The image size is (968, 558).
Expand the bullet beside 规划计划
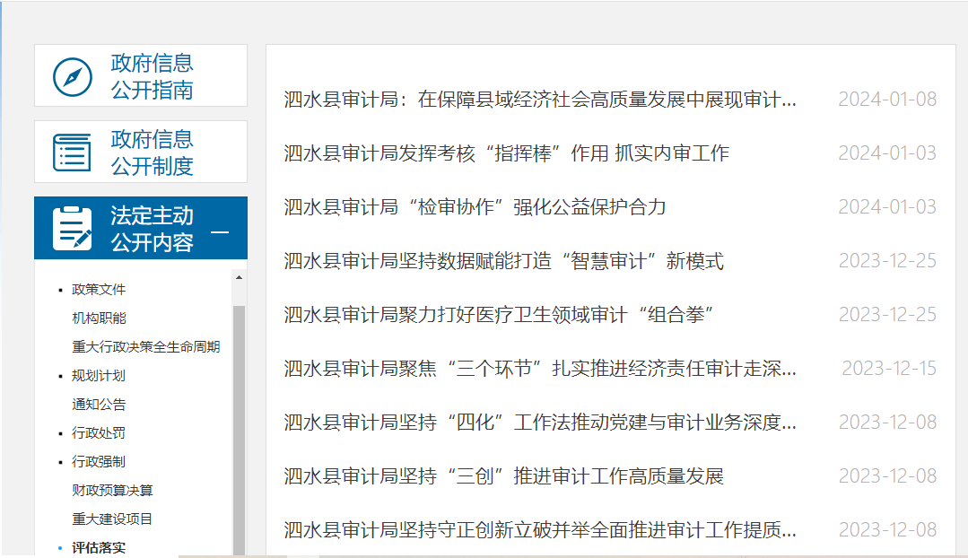(60, 376)
